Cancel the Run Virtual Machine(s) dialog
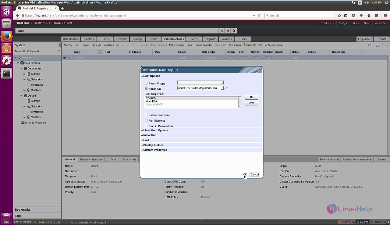390x225 pixels. (254, 175)
